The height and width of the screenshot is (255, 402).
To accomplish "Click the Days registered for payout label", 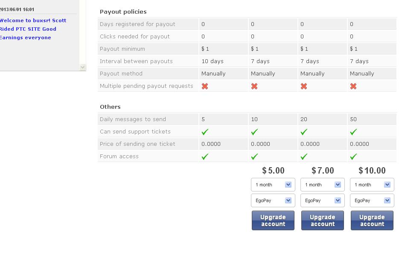I will tap(137, 24).
